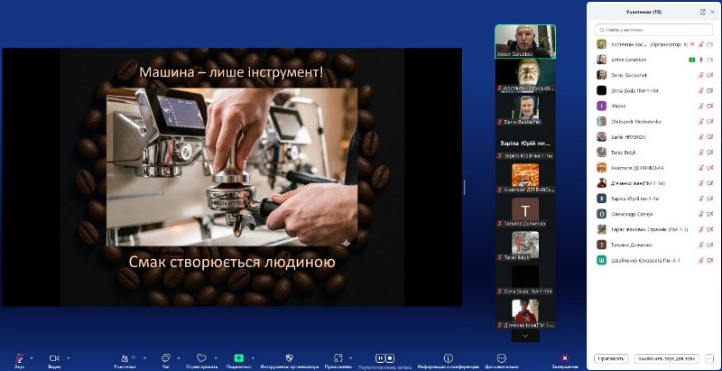Image resolution: width=722 pixels, height=371 pixels.
Task: Select the orange avatar video tile
Action: [525, 178]
